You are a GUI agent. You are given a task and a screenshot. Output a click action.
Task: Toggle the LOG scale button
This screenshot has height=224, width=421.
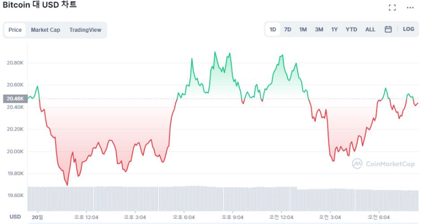click(408, 29)
